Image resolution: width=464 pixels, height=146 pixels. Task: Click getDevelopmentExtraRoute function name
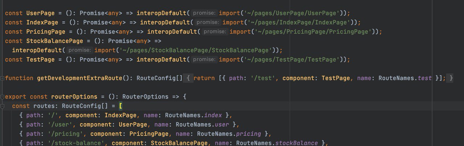pos(80,78)
